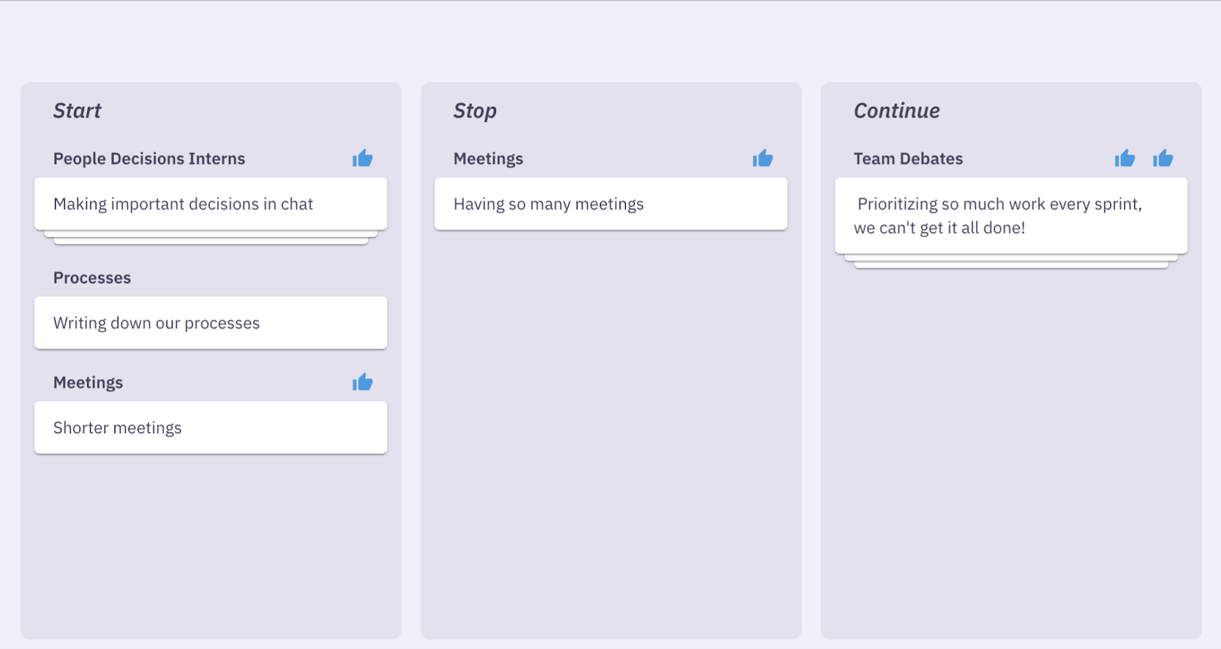Screen dimensions: 1221x649
Task: Select the 'Team Debates' group title
Action: click(907, 159)
